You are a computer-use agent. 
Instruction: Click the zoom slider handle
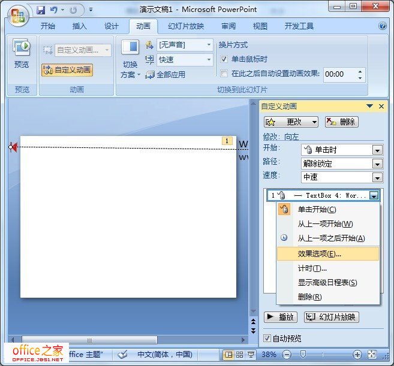click(303, 355)
